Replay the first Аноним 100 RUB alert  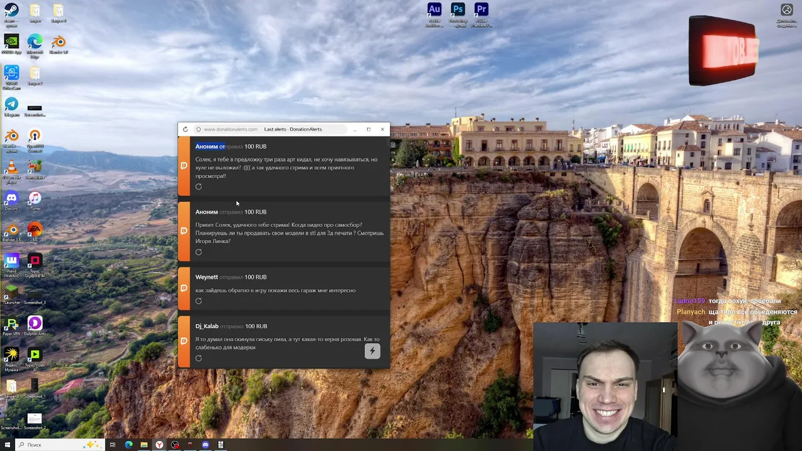(x=199, y=187)
